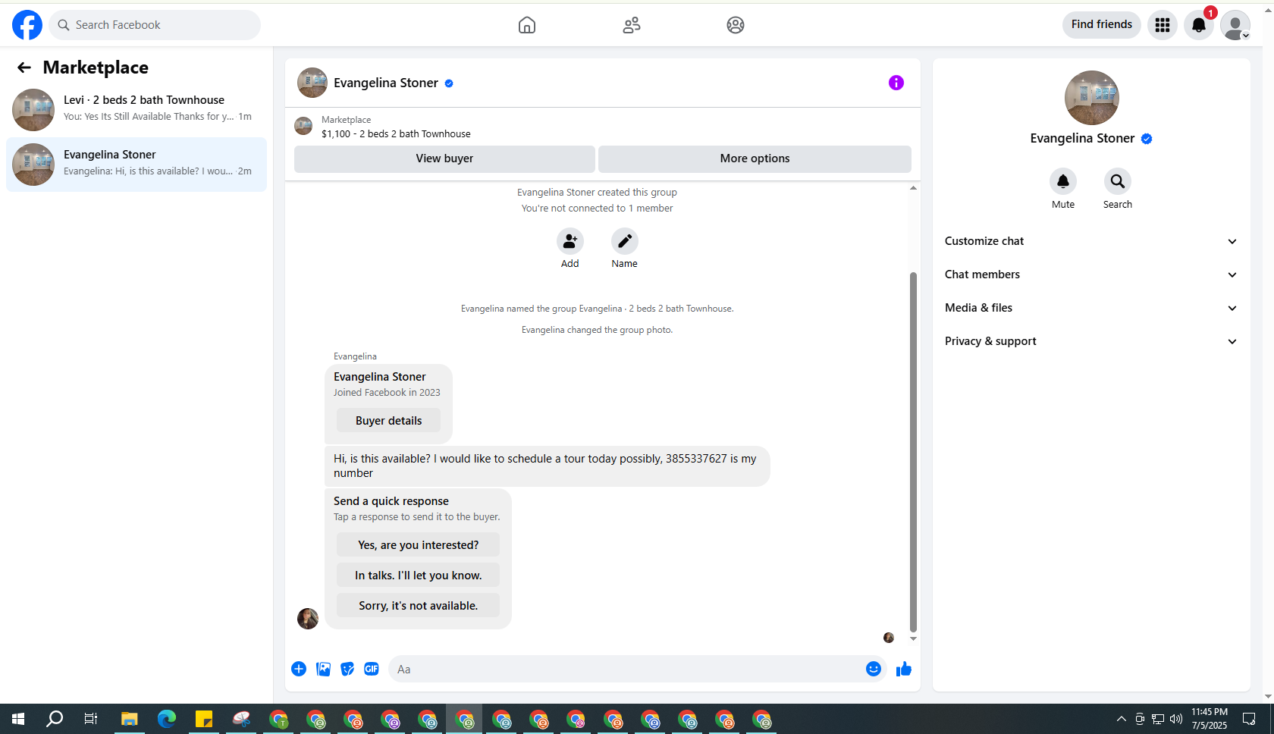Click the chat vertical scrollbar thumb
This screenshot has height=734, width=1274.
913,452
